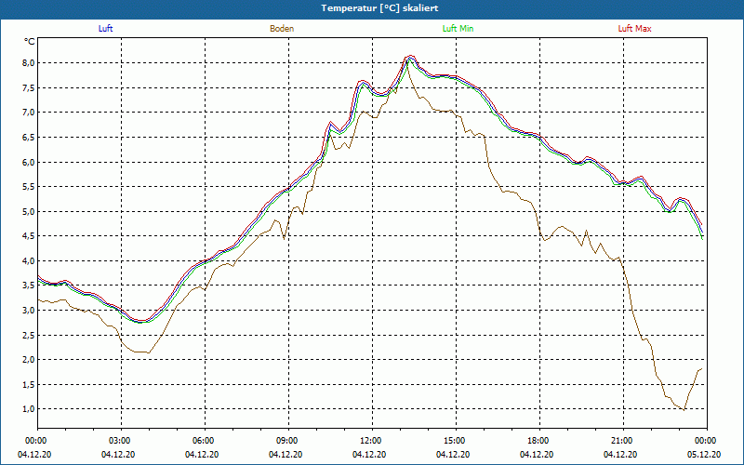Click the 18:00 time axis label
Image resolution: width=744 pixels, height=465 pixels.
pos(539,441)
